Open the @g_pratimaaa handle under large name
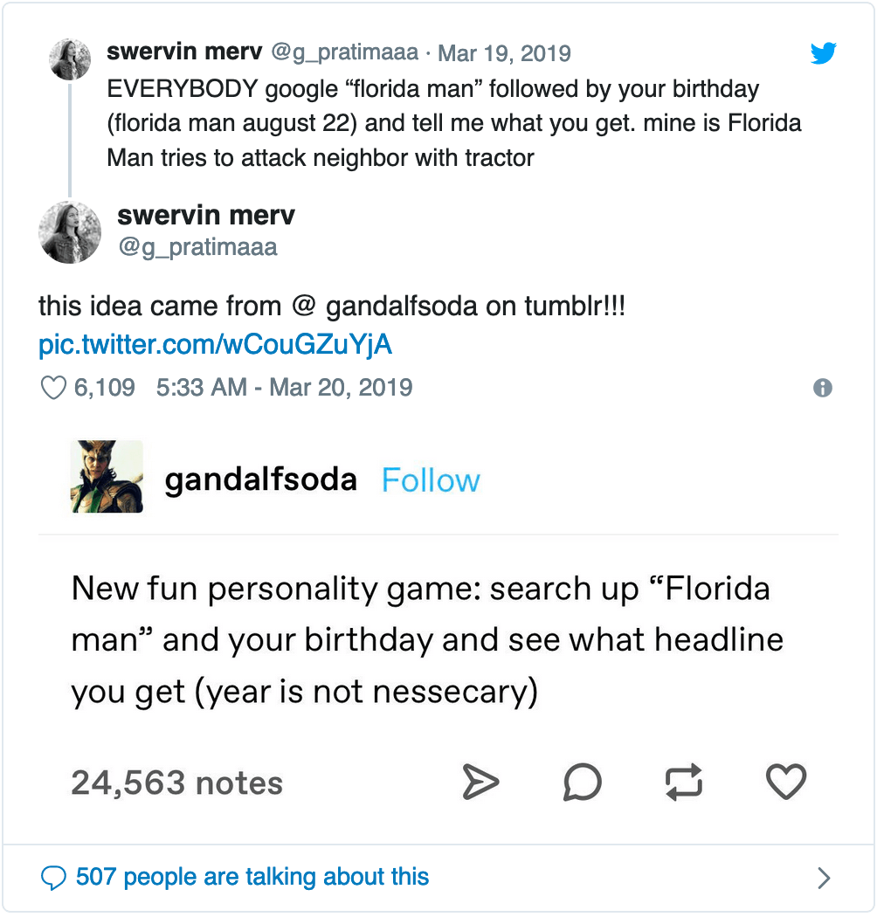 [197, 247]
